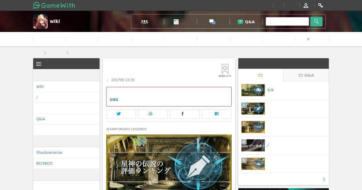Toggle the left sidebar hamburger menu
The image size is (362, 190).
click(x=39, y=64)
